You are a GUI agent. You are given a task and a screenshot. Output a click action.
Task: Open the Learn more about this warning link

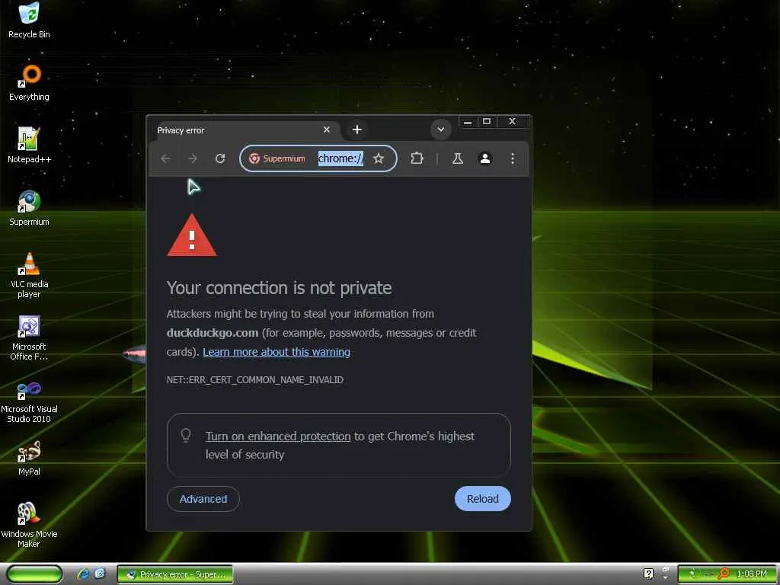277,352
